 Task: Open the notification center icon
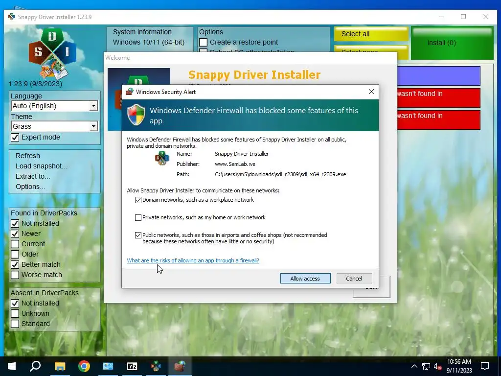pos(485,366)
